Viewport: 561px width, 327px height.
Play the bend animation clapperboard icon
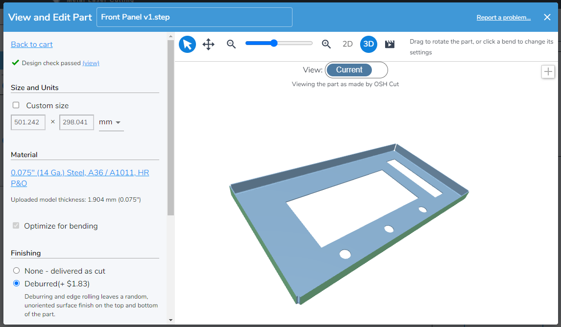click(x=390, y=44)
